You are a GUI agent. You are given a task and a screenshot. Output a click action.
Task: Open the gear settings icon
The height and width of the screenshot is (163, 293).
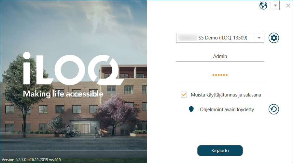pyautogui.click(x=274, y=38)
